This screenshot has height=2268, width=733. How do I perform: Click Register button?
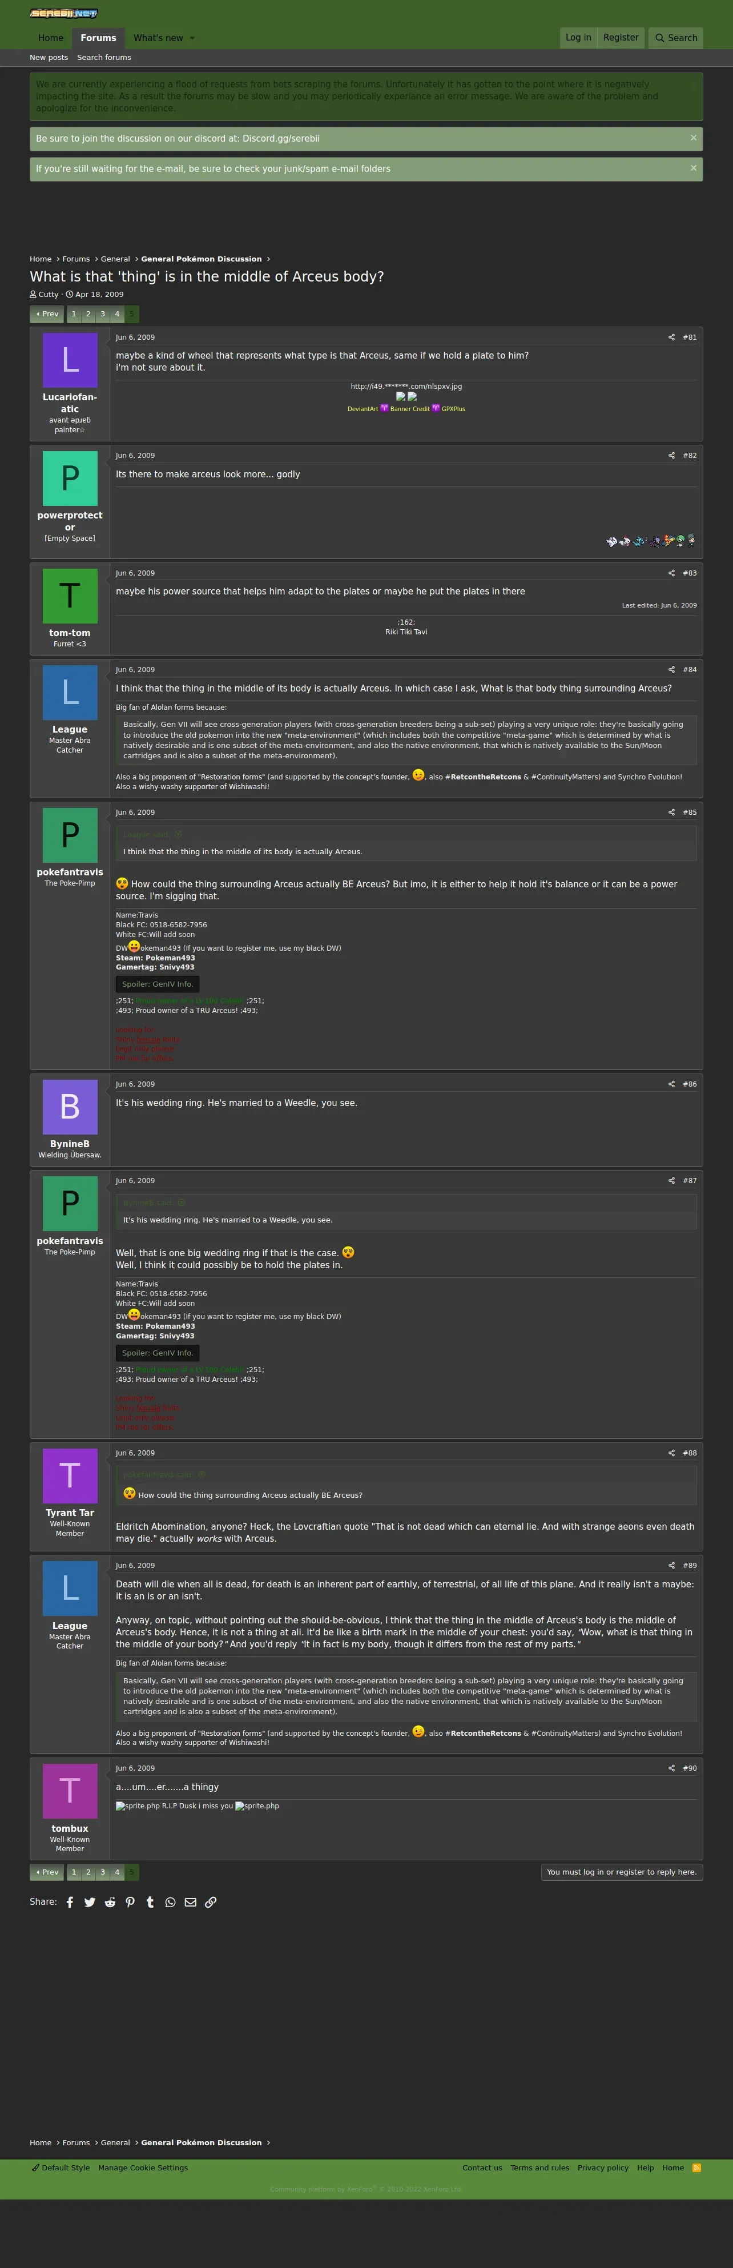point(621,38)
